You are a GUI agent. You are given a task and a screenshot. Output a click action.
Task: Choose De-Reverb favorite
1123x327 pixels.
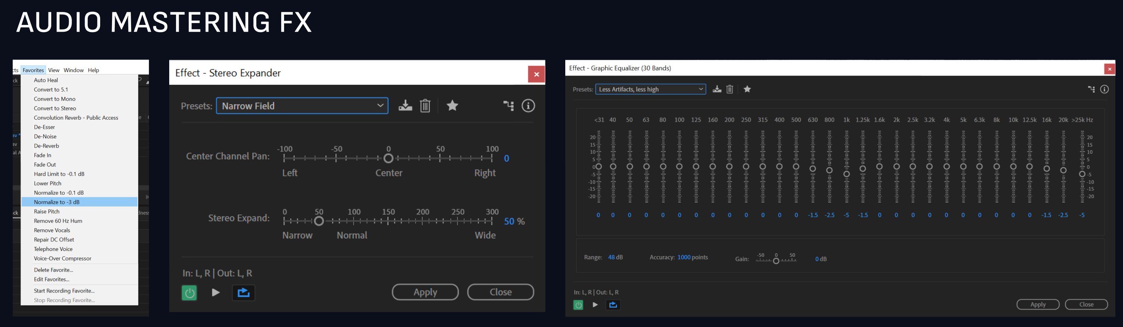[79, 146]
